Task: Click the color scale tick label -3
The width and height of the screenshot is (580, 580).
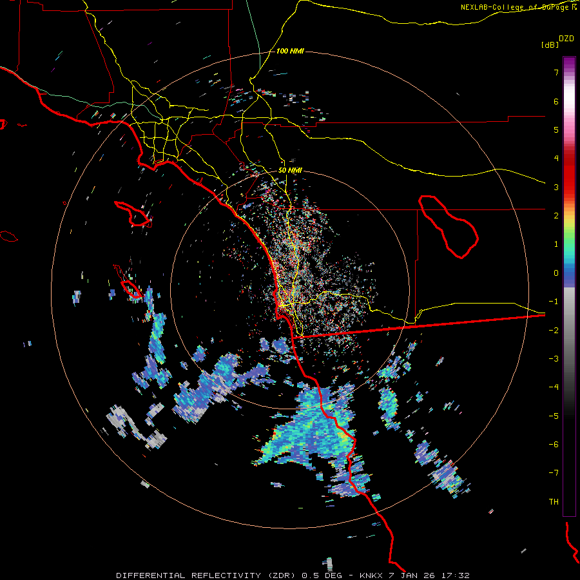Action: (x=554, y=359)
